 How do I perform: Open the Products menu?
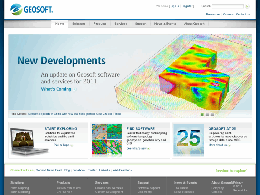click(x=100, y=24)
